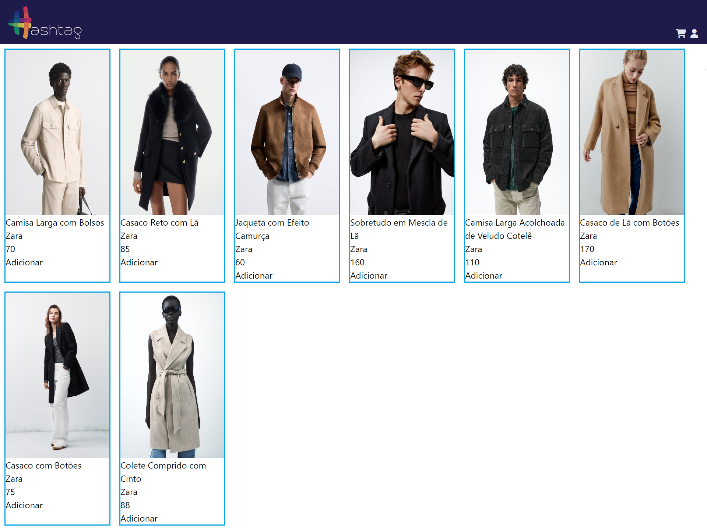Select the dark corduroy overshirt photo

tap(517, 132)
